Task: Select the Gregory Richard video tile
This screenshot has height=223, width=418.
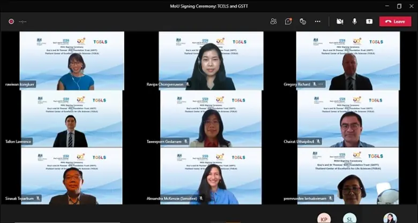Action: [x=348, y=60]
